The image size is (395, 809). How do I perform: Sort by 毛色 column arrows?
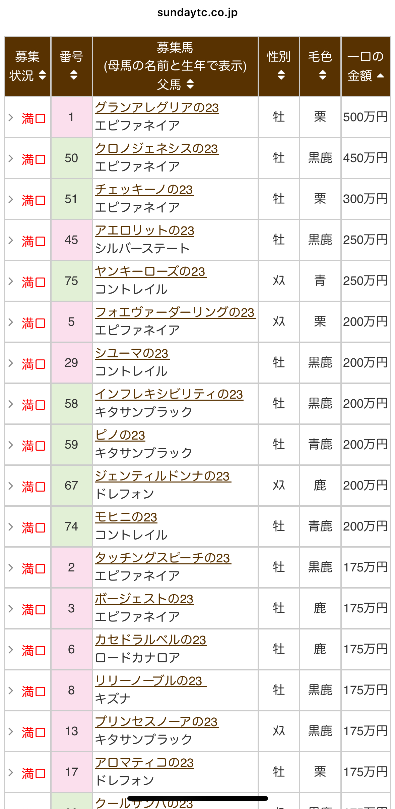(323, 75)
